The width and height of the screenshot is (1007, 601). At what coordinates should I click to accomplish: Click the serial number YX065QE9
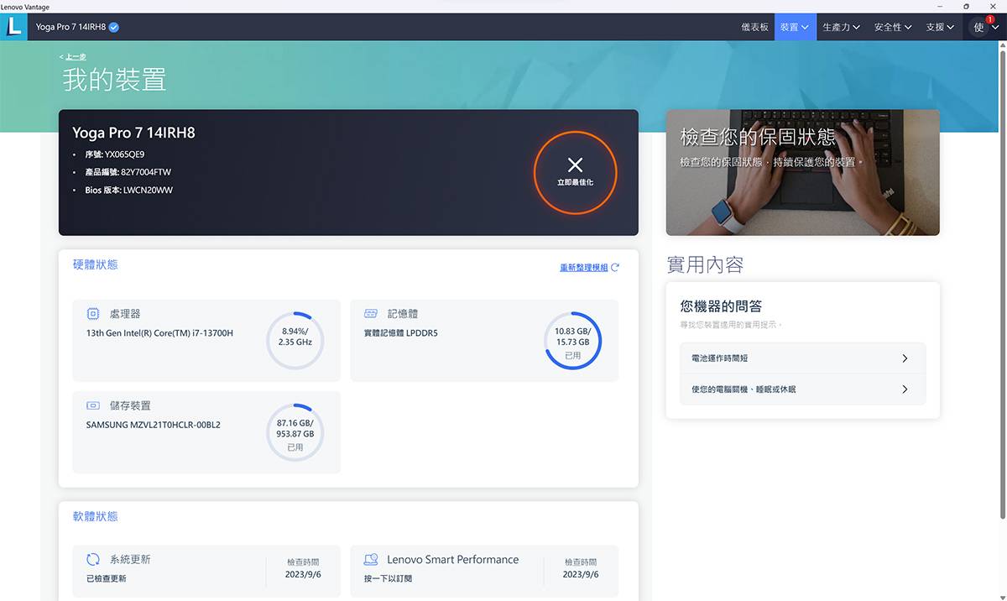click(124, 154)
